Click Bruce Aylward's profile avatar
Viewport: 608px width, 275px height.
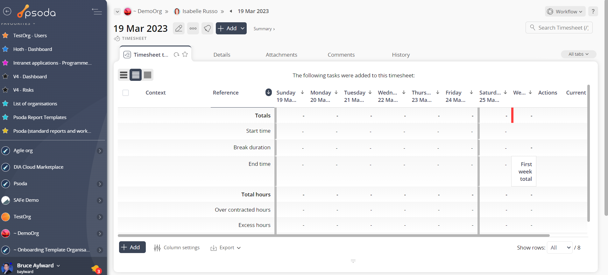(7, 268)
